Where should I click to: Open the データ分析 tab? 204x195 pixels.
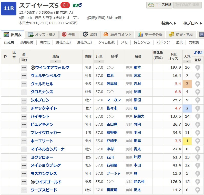coord(150,34)
